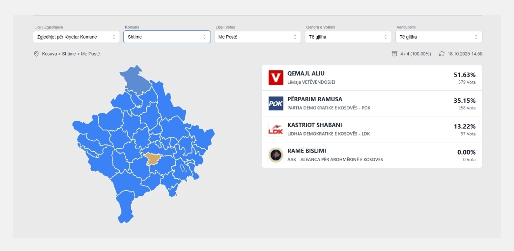Open the Komuna dropdown showing Shtime
Image resolution: width=514 pixels, height=251 pixels.
tap(167, 37)
